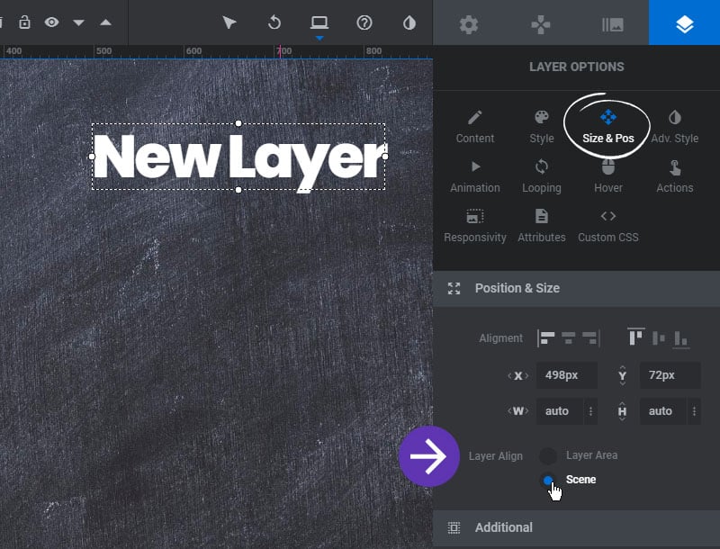Image resolution: width=720 pixels, height=549 pixels.
Task: Open the Hover options
Action: (608, 176)
